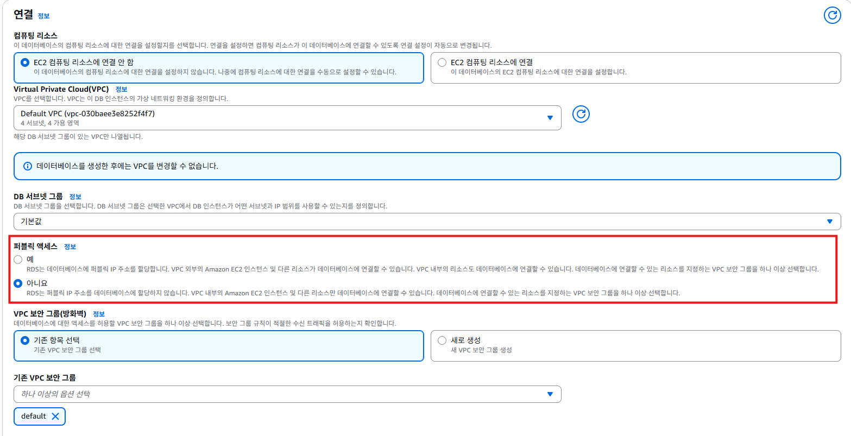The width and height of the screenshot is (851, 436).
Task: Click the info icon in the VPC warning banner
Action: pyautogui.click(x=28, y=166)
